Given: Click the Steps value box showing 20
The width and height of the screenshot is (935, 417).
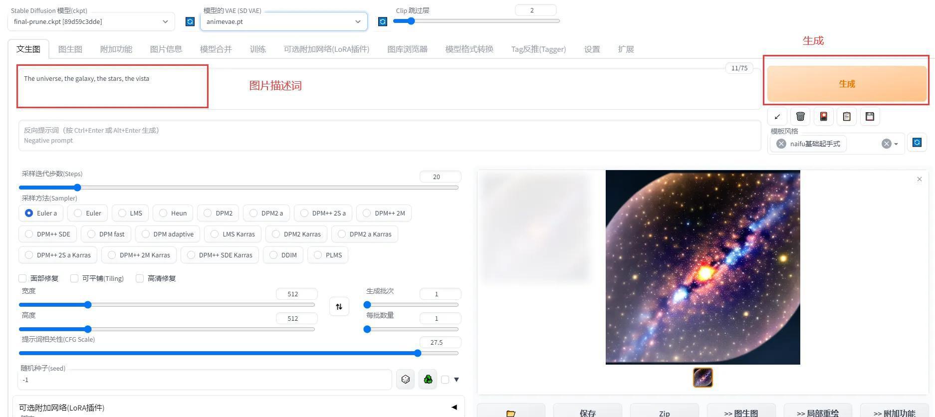Looking at the screenshot, I should 440,177.
